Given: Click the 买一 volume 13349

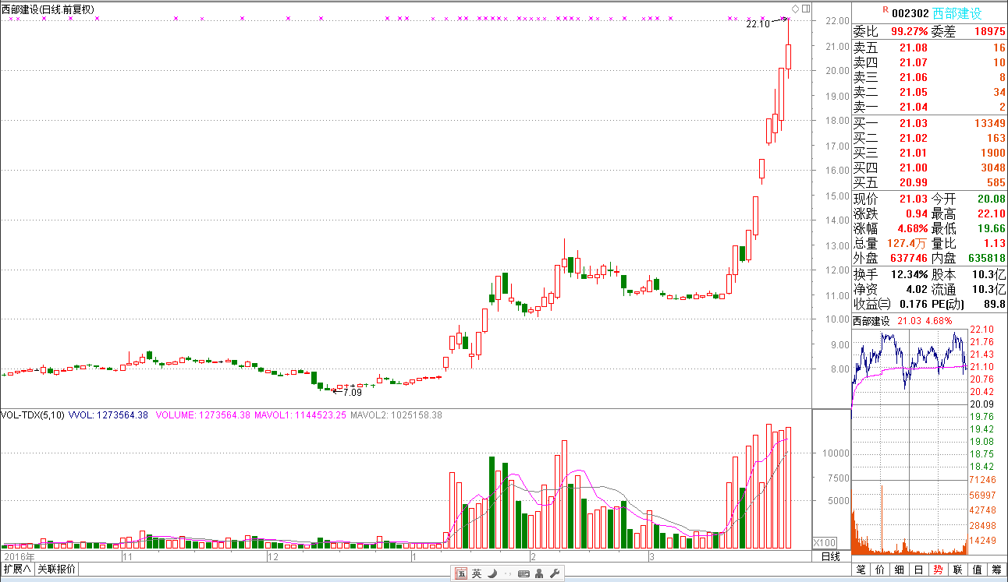Looking at the screenshot, I should pos(988,123).
